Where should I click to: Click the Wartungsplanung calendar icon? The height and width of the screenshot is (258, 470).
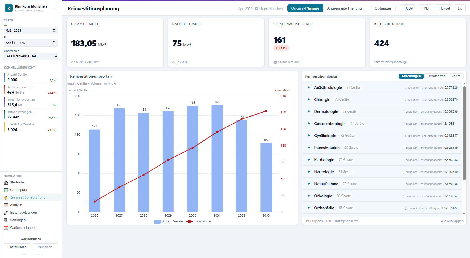click(x=6, y=228)
